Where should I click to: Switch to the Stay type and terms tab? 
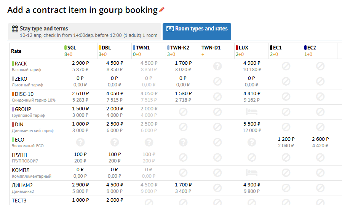(x=84, y=32)
